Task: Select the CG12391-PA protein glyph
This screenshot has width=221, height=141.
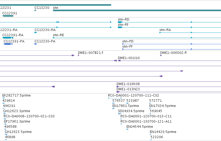Action: 8,44
